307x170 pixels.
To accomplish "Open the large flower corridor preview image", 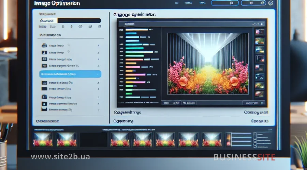I will [208, 64].
